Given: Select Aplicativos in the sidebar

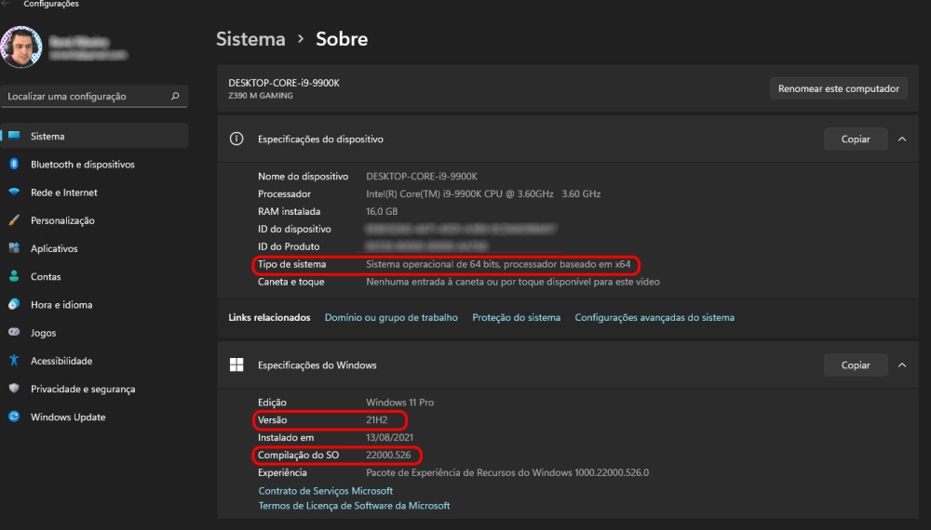Looking at the screenshot, I should tap(94, 248).
